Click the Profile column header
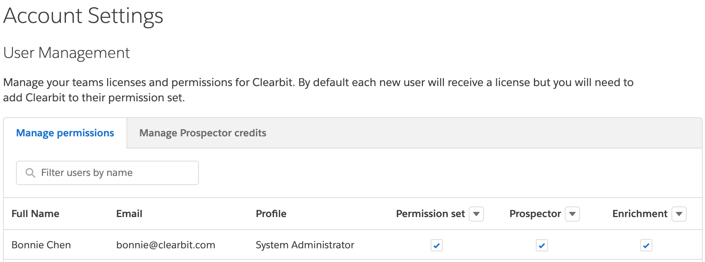The image size is (705, 262). pyautogui.click(x=271, y=214)
